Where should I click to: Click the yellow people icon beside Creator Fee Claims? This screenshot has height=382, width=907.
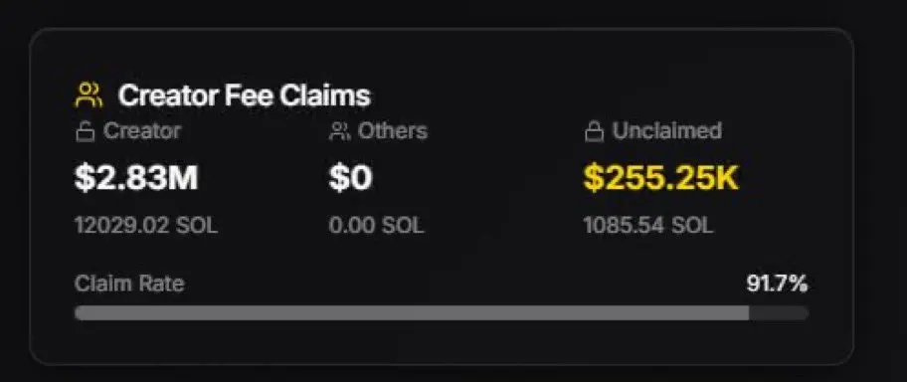(x=89, y=95)
